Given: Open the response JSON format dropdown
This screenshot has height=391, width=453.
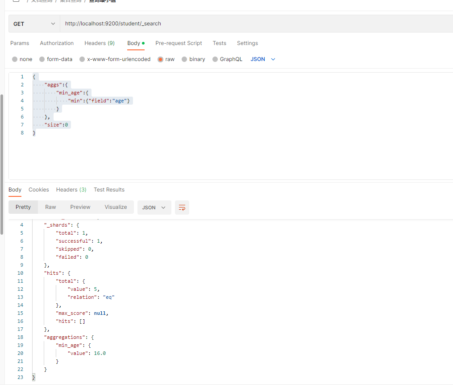Looking at the screenshot, I should 154,208.
